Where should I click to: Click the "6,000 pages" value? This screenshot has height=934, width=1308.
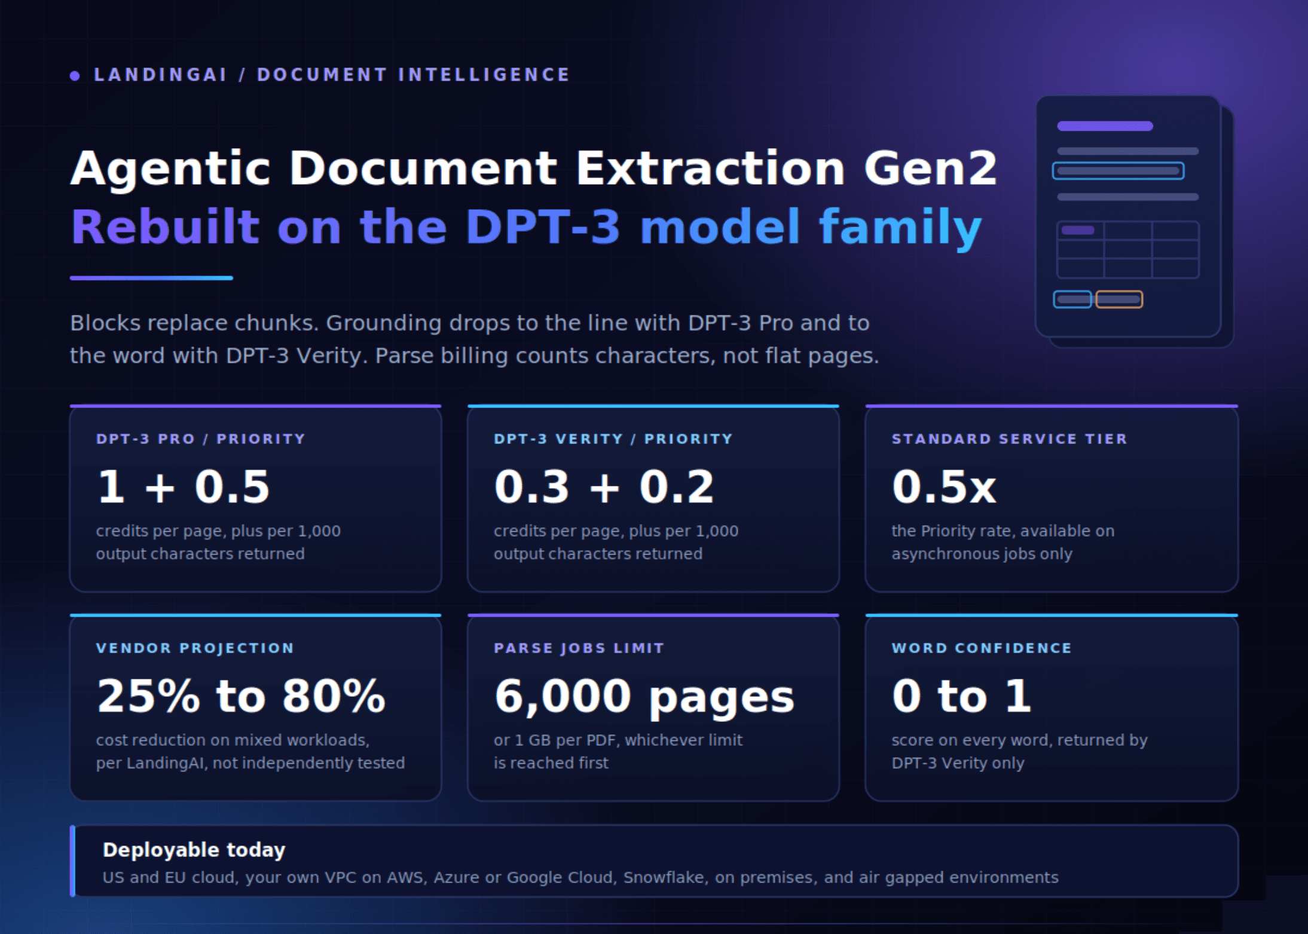coord(644,697)
